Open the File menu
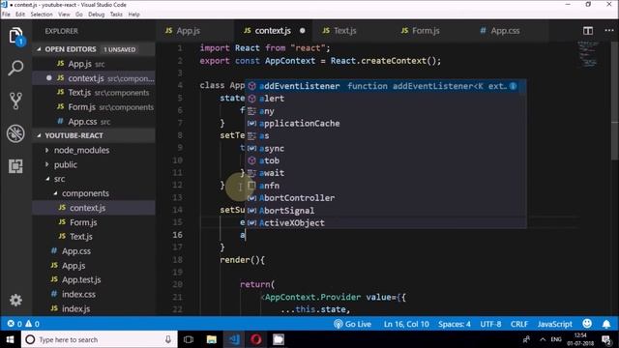 [x=7, y=14]
